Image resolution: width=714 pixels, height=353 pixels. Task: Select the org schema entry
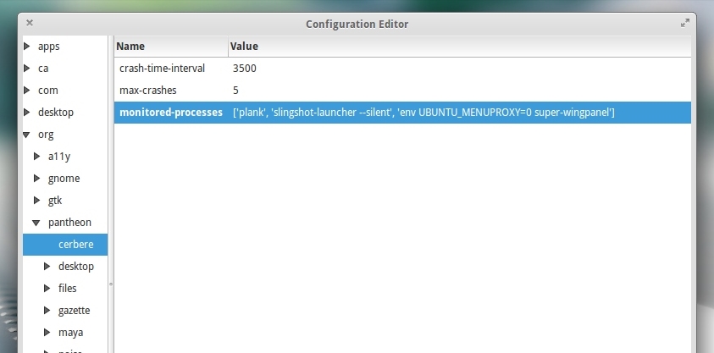46,135
